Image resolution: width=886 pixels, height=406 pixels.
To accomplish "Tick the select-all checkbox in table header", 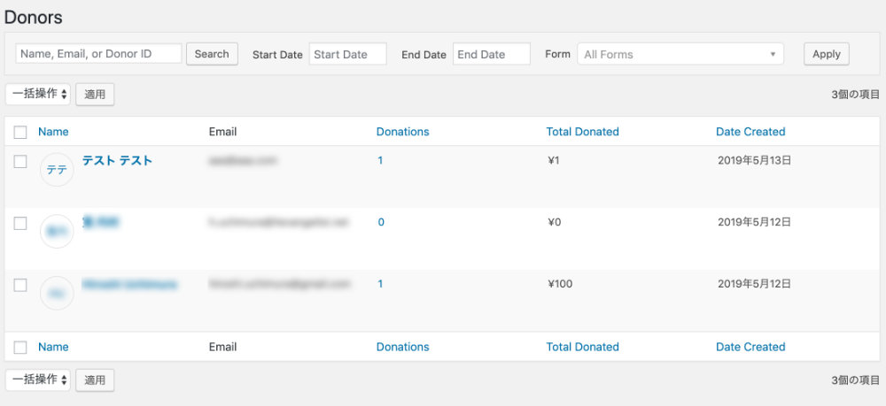I will pyautogui.click(x=20, y=132).
